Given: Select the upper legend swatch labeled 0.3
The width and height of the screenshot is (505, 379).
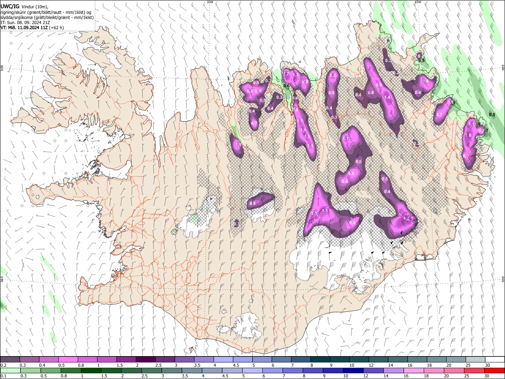Looking at the screenshot, I should pyautogui.click(x=29, y=360).
